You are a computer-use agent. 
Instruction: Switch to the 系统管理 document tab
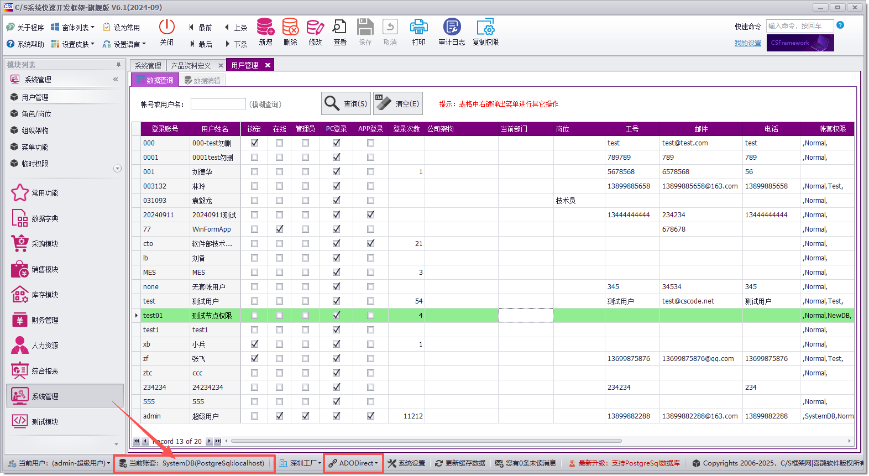click(148, 65)
